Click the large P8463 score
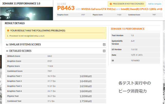Screen dimensions: 165x104 [66, 8]
